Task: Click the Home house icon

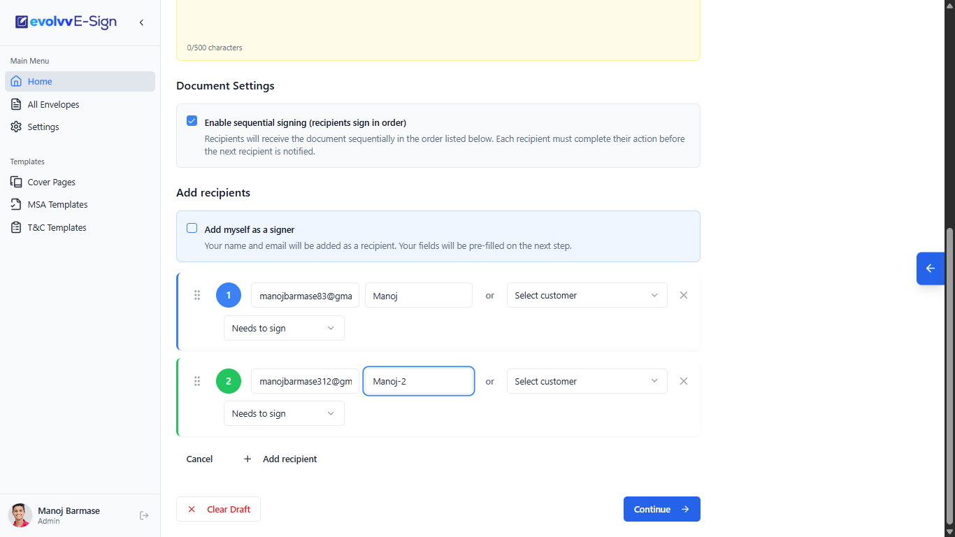Action: pyautogui.click(x=17, y=82)
